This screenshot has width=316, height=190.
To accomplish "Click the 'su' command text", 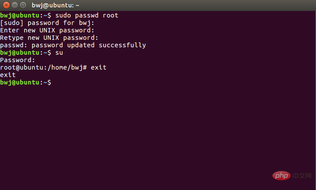I will pos(59,53).
